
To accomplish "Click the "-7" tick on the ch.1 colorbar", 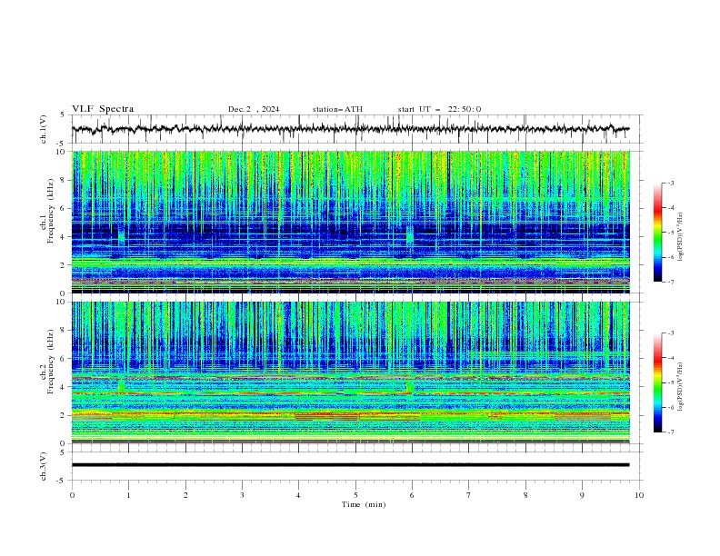I will [670, 282].
